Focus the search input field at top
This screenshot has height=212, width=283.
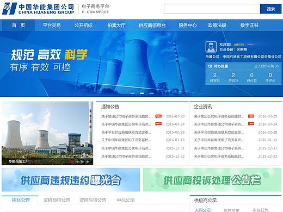coord(212,9)
